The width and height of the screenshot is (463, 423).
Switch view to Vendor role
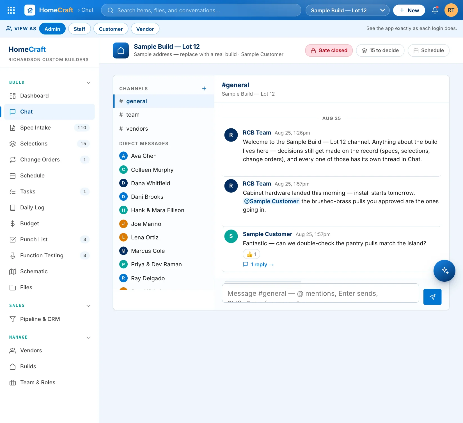pyautogui.click(x=145, y=29)
